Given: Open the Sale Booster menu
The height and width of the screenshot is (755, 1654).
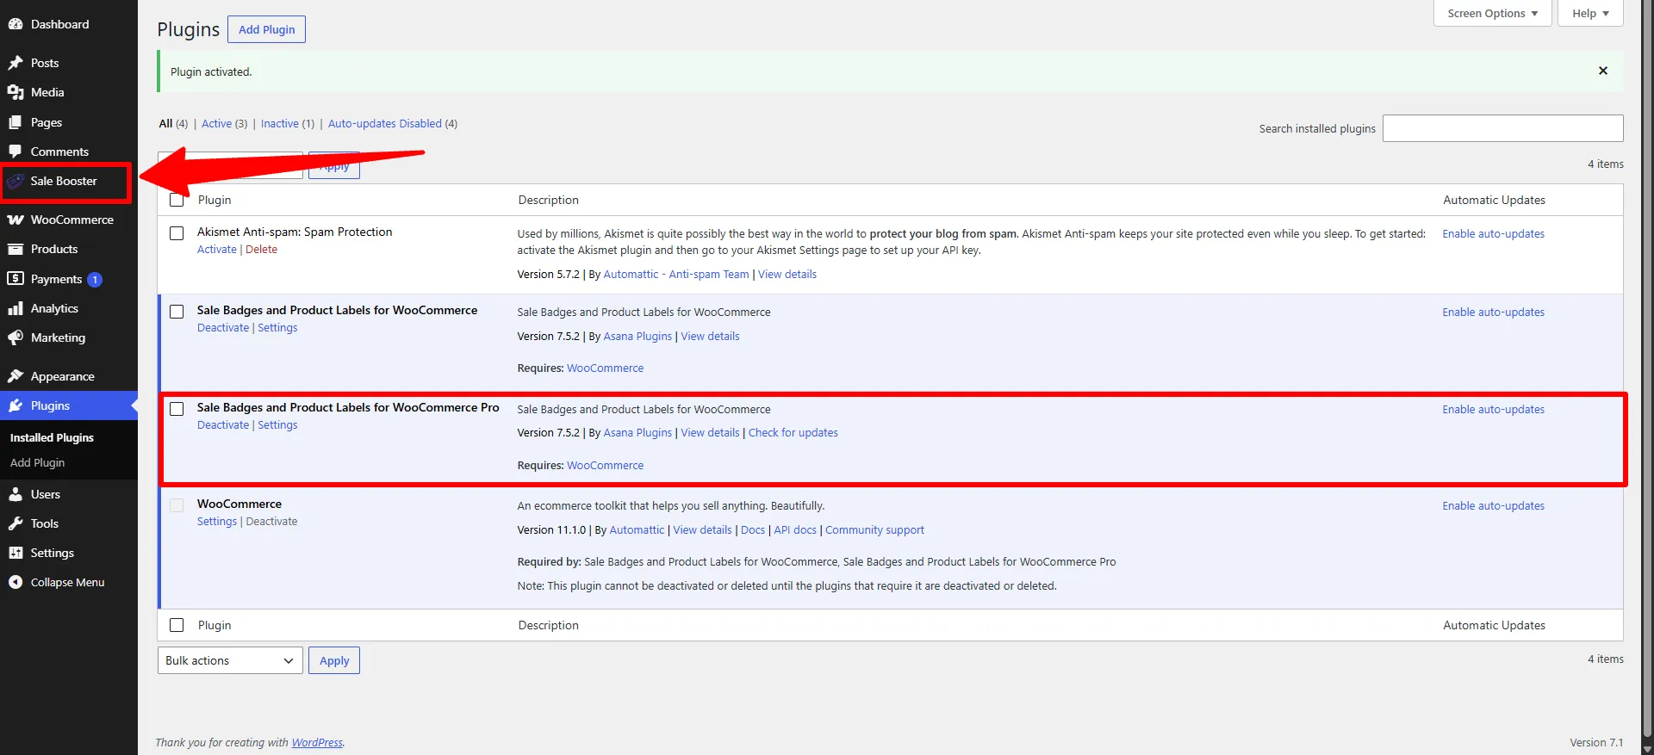Looking at the screenshot, I should click(65, 181).
